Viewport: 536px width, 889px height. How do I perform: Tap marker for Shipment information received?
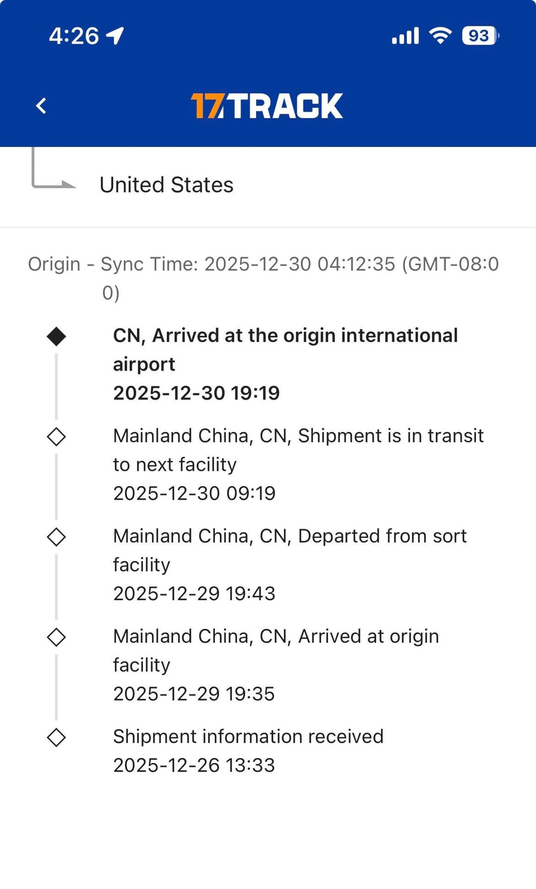56,737
